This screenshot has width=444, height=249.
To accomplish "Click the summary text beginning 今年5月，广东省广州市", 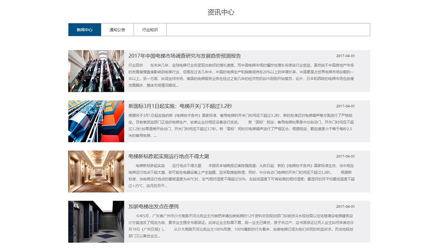I will (241, 226).
